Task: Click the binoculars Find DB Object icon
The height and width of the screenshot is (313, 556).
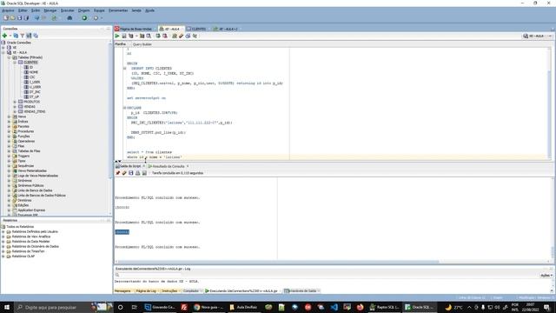Action: (69, 17)
